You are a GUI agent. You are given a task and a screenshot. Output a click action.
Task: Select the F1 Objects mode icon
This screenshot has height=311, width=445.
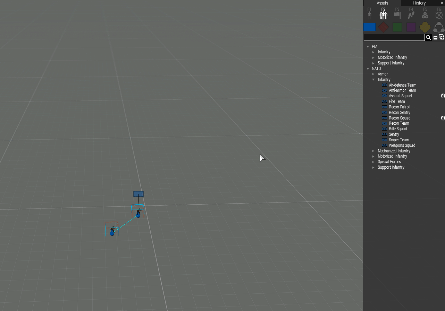(x=369, y=15)
